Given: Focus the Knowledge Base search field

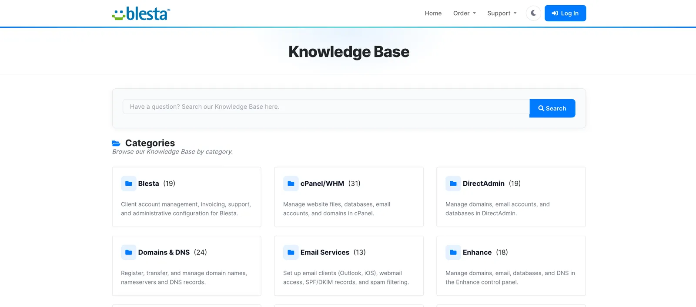Looking at the screenshot, I should click(x=326, y=107).
